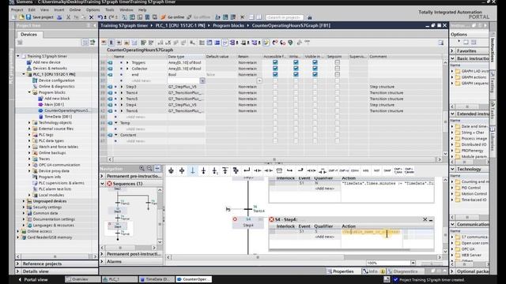This screenshot has height=284, width=506.
Task: Click the empty box instruction icon
Action: pos(279,170)
